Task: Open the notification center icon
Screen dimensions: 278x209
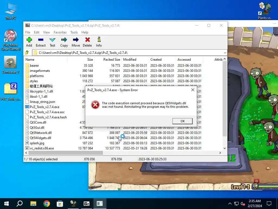Action: [x=269, y=204]
